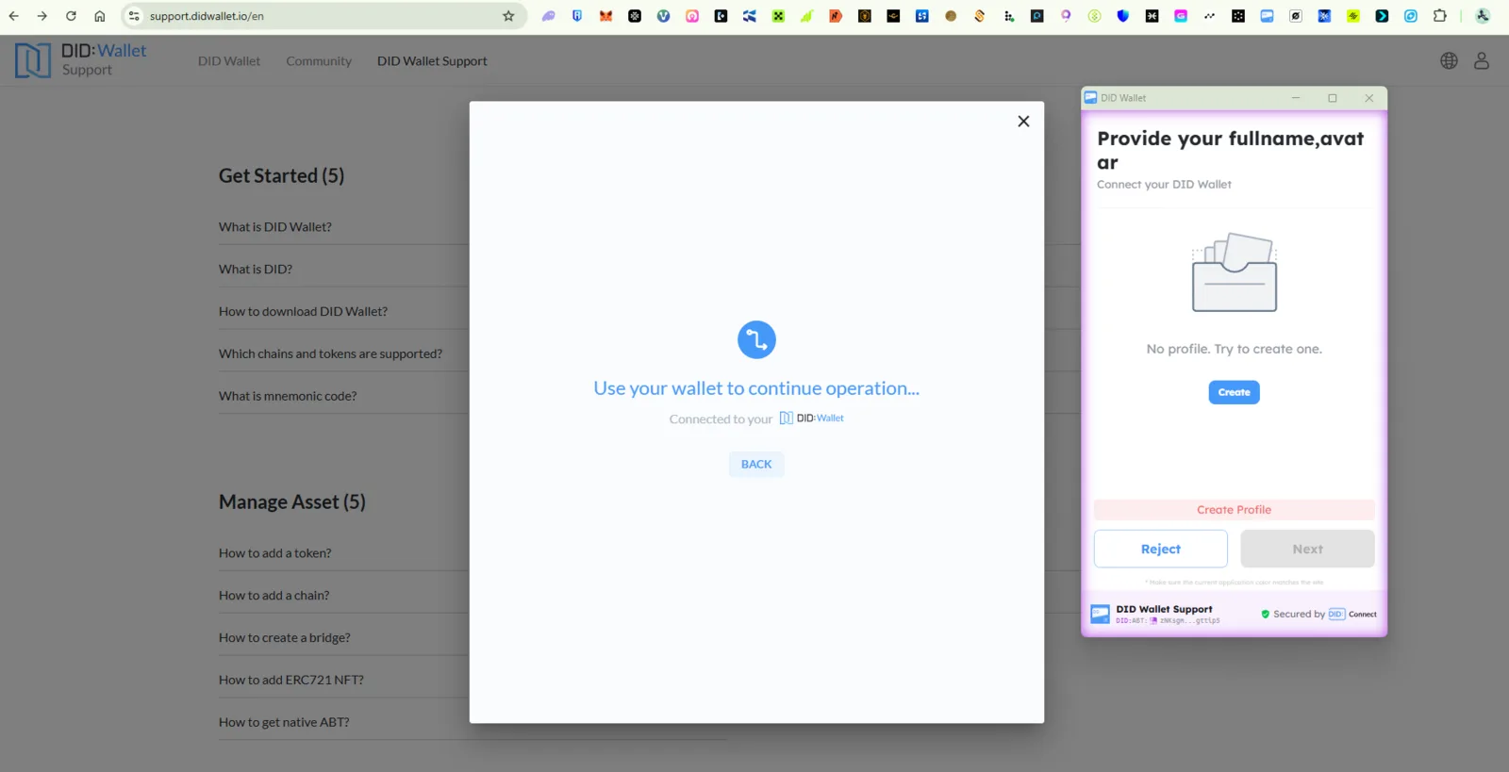Screen dimensions: 1509x772
Task: Close the wallet connection modal with X
Action: 1023,122
